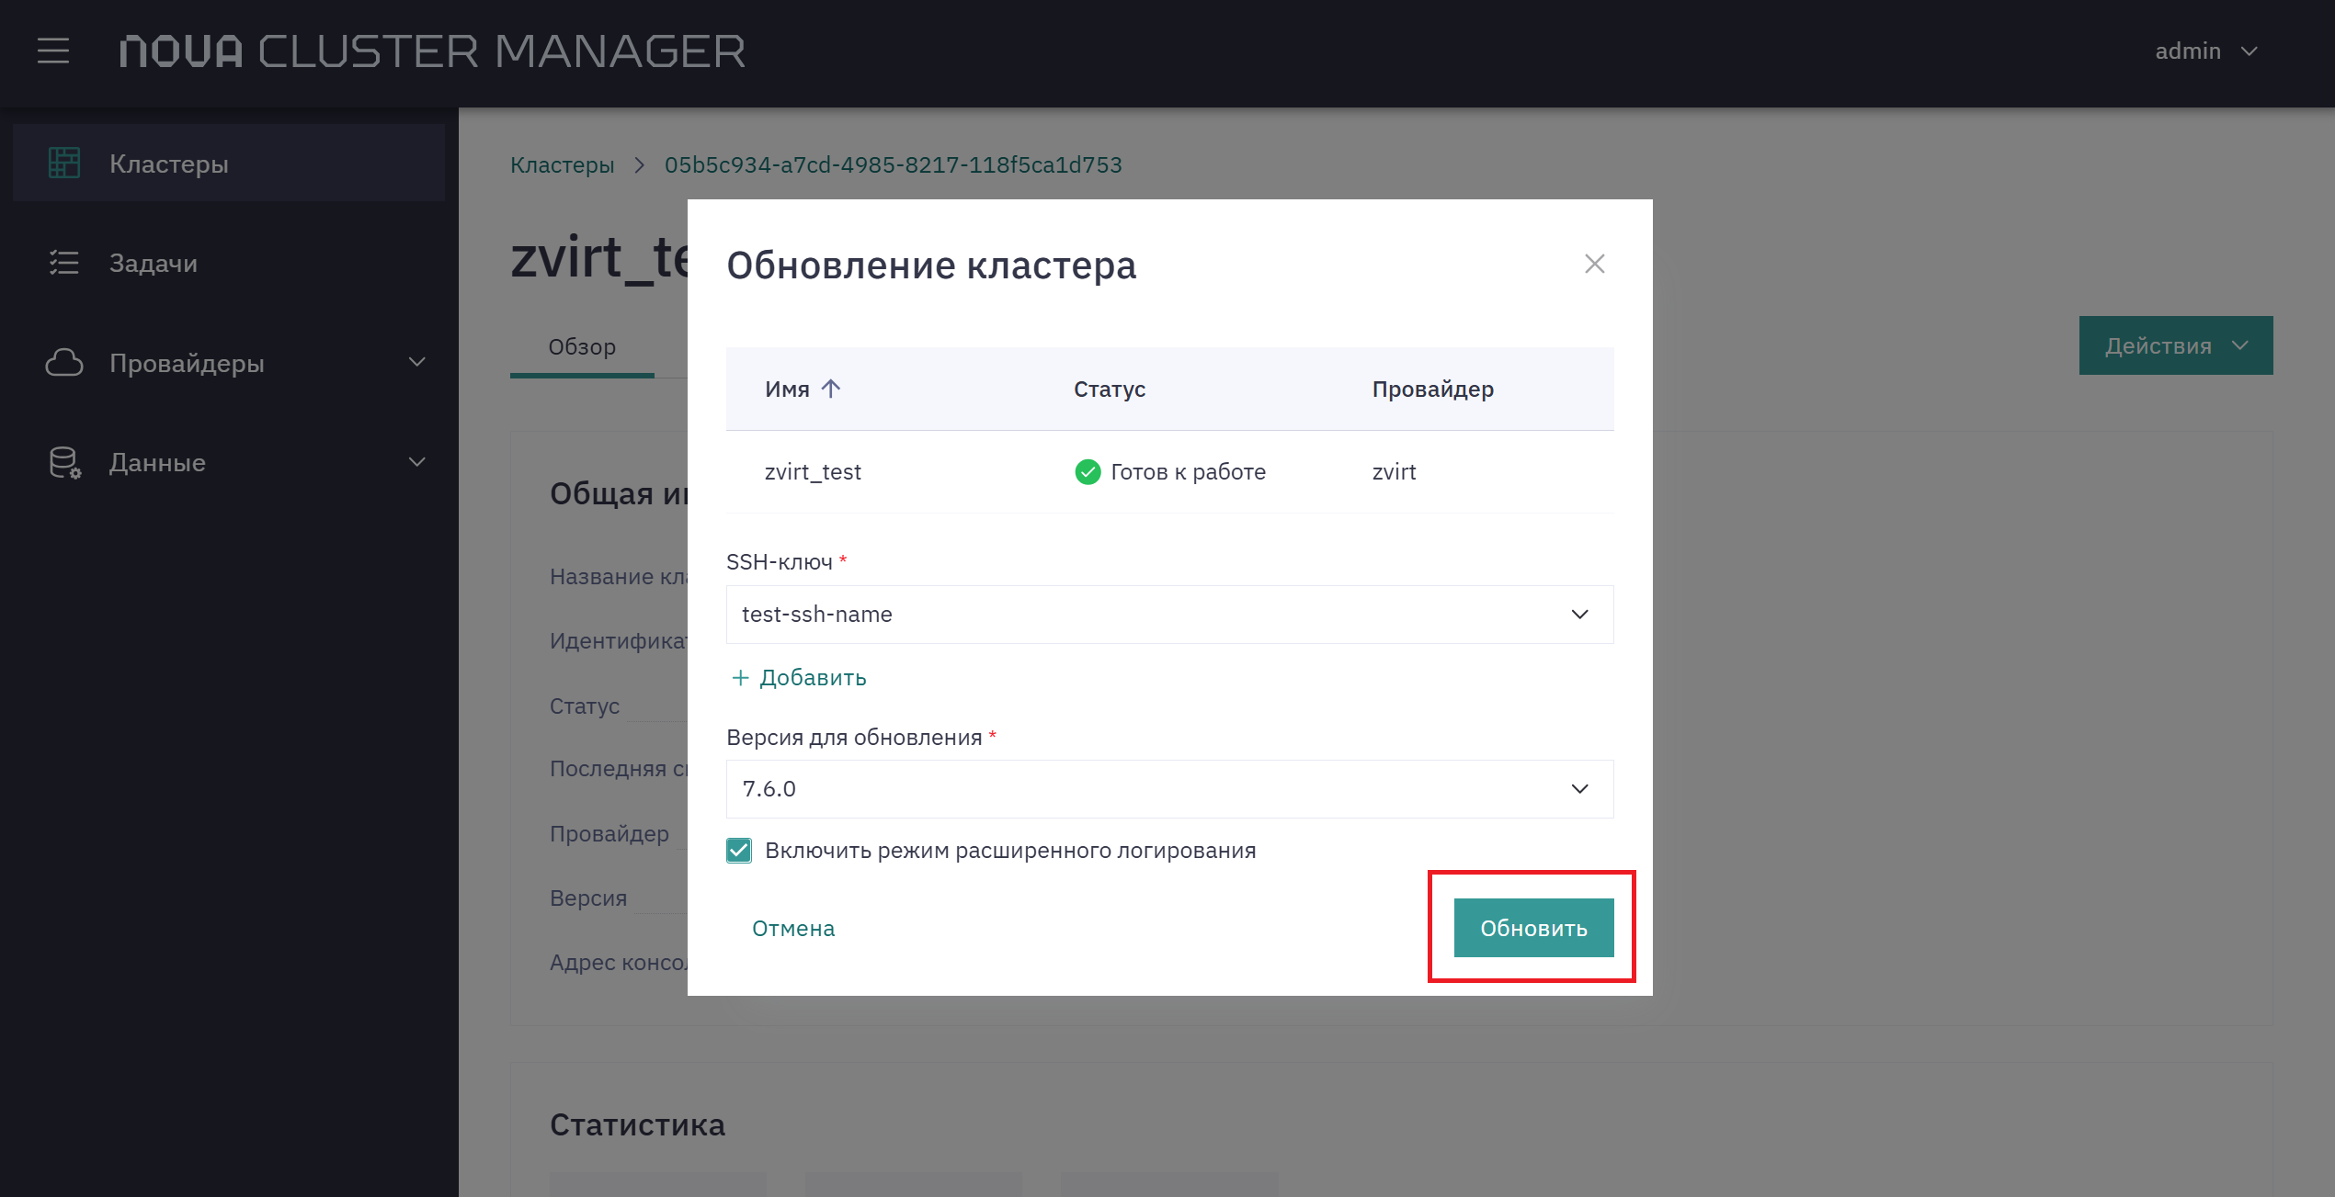Image resolution: width=2335 pixels, height=1197 pixels.
Task: Open the Версия для обновления dropdown
Action: click(1169, 789)
